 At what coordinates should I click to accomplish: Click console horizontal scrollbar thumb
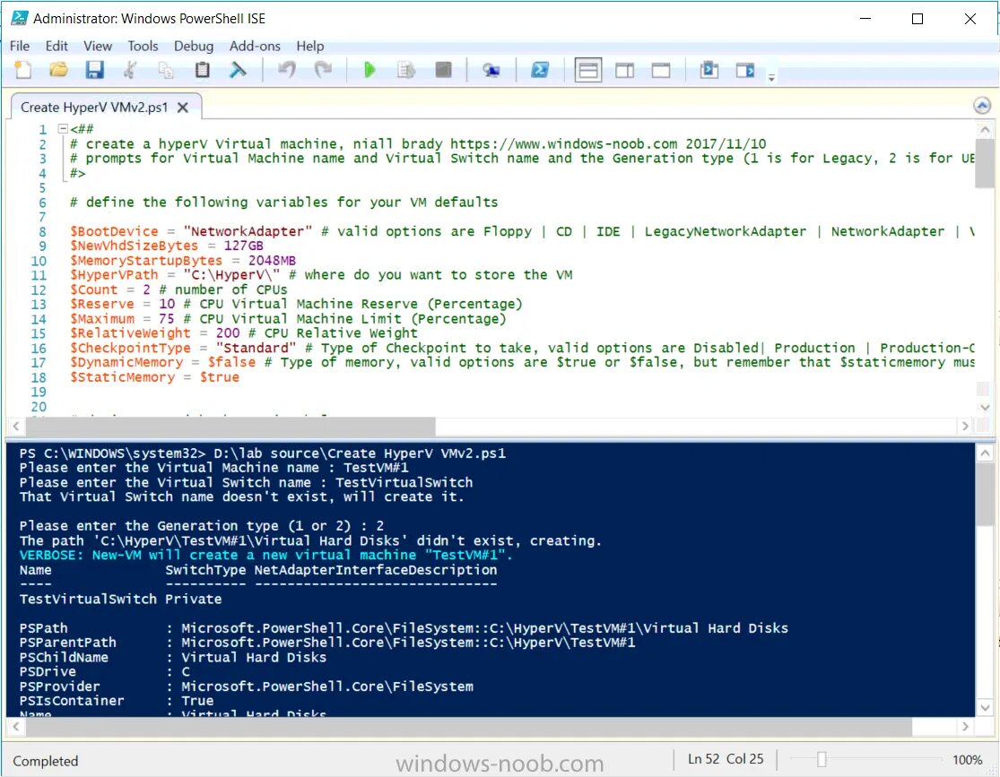tap(468, 727)
